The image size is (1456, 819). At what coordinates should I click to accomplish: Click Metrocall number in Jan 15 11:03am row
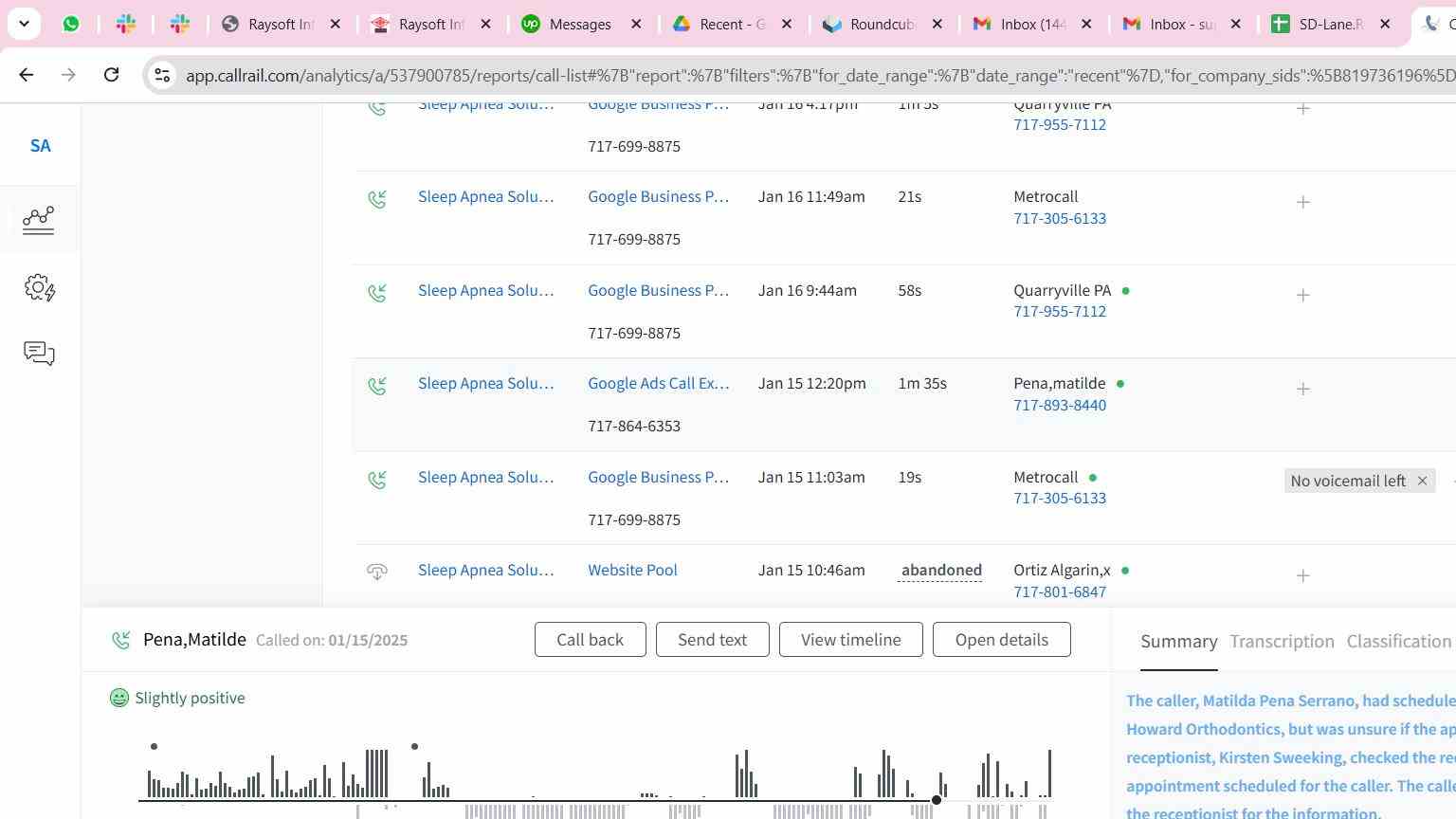point(1060,499)
